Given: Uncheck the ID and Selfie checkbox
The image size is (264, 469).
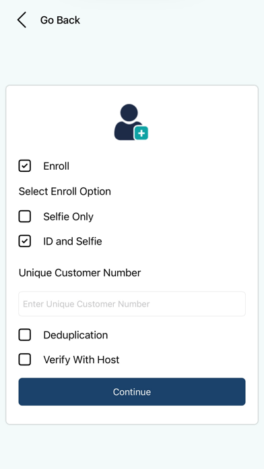Looking at the screenshot, I should point(25,241).
